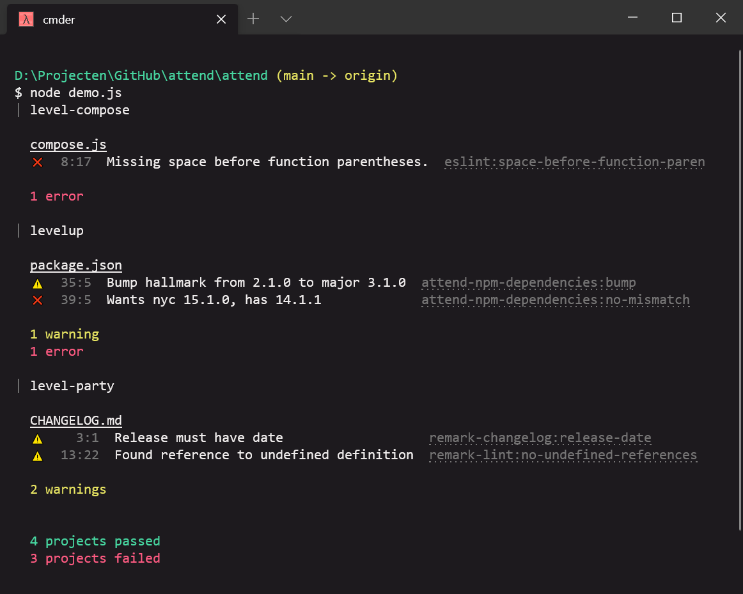743x594 pixels.
Task: Close the cmder tab
Action: click(x=221, y=19)
